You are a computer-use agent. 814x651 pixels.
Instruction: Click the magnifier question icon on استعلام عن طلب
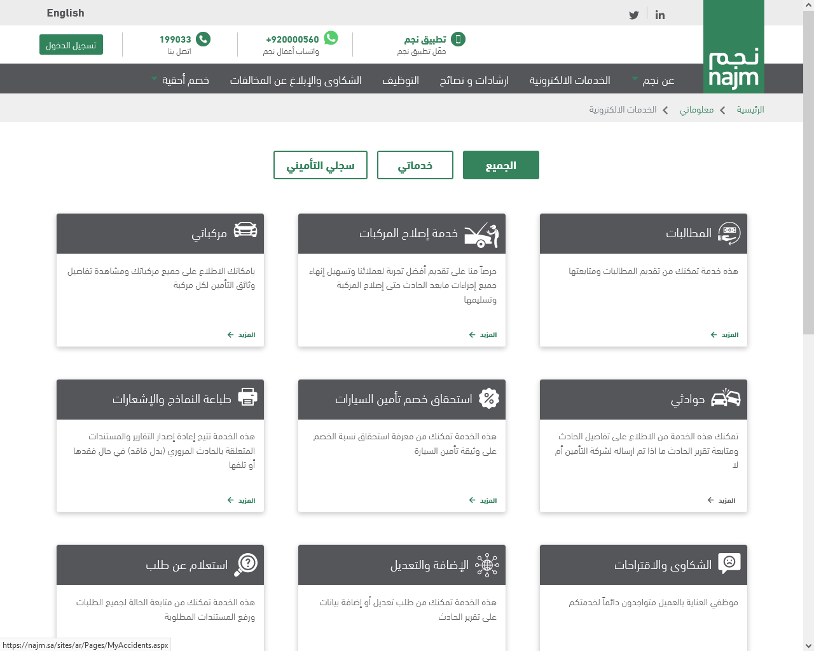[245, 564]
